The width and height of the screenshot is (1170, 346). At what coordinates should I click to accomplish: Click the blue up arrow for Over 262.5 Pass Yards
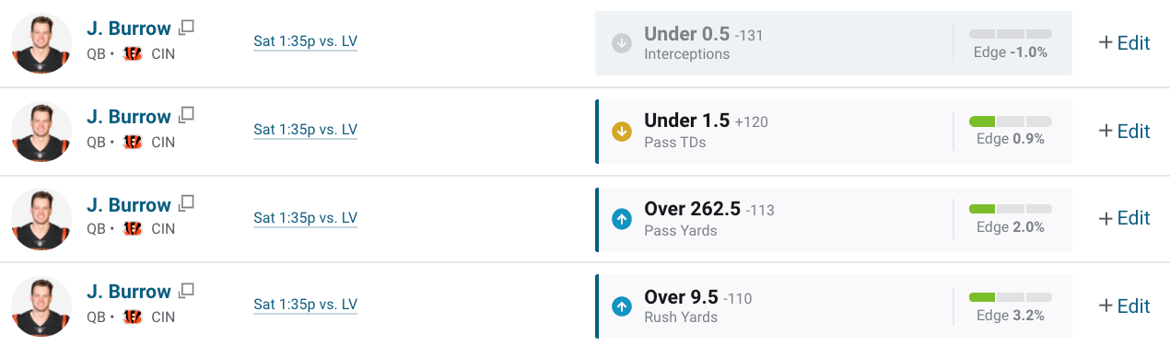(622, 219)
